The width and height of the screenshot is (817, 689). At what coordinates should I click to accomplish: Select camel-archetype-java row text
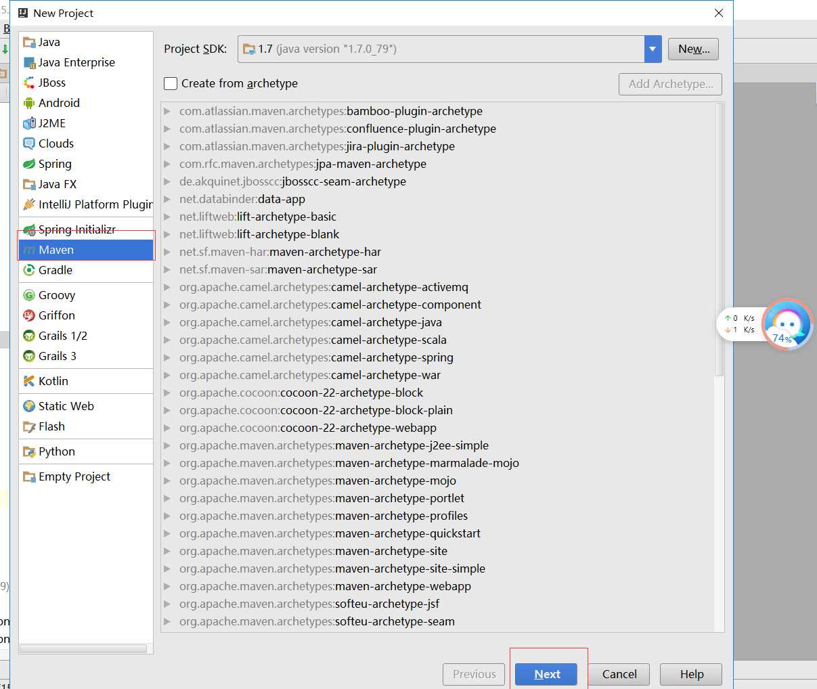(x=311, y=322)
